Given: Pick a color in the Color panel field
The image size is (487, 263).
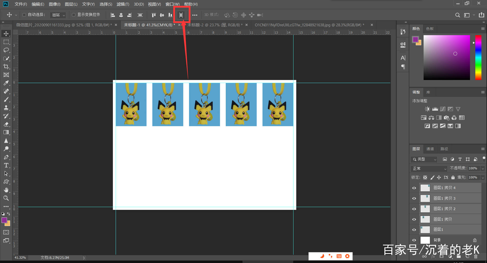Looking at the screenshot, I should point(447,58).
